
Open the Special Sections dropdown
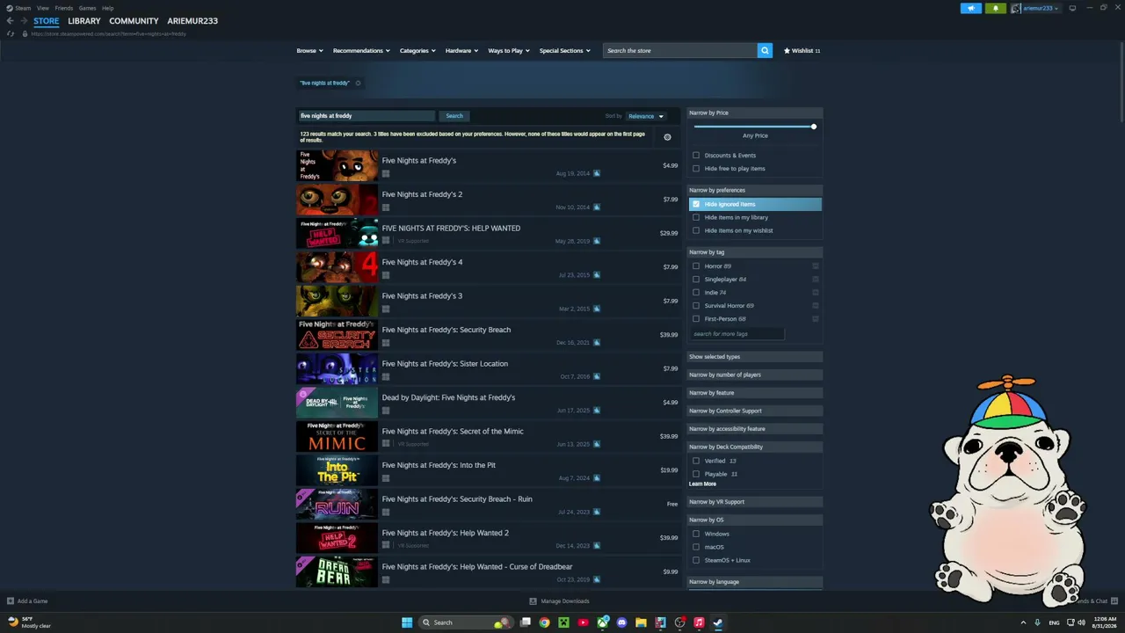(x=564, y=51)
